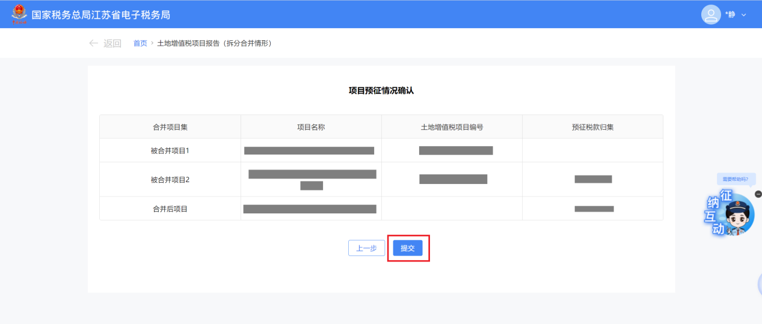Select the 被合并项目2 row label
The width and height of the screenshot is (762, 324).
coord(170,179)
